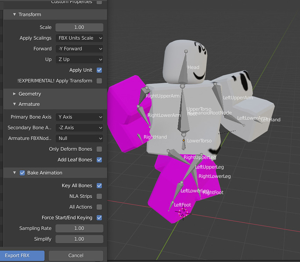300x262 pixels.
Task: Toggle Force Start/End Keying checkbox
Action: pyautogui.click(x=99, y=218)
